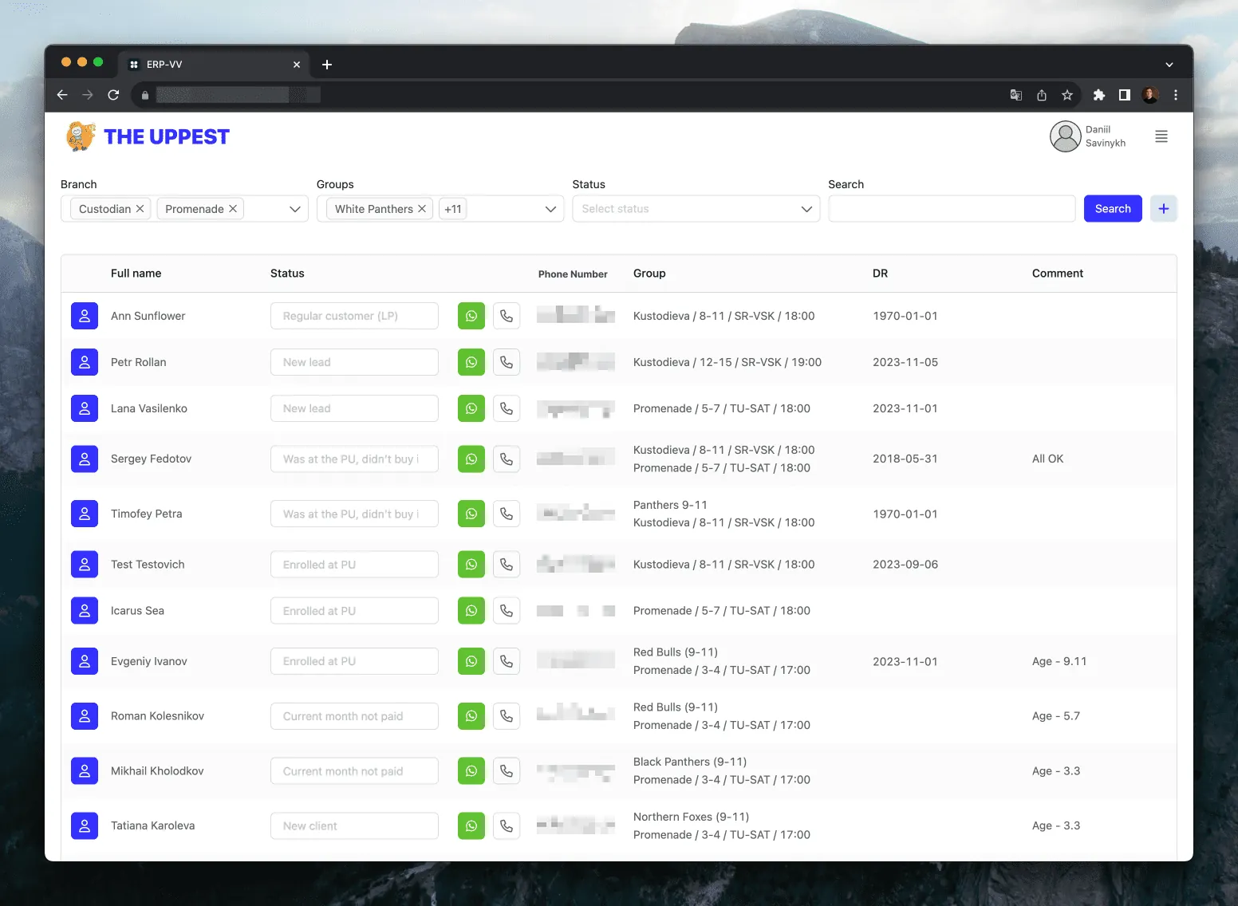This screenshot has width=1238, height=906.
Task: Remove Promenade branch filter tag
Action: point(233,209)
